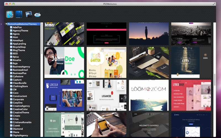Open the John Doe Portfolio thumbnail
221x138 pixels.
pyautogui.click(x=64, y=62)
